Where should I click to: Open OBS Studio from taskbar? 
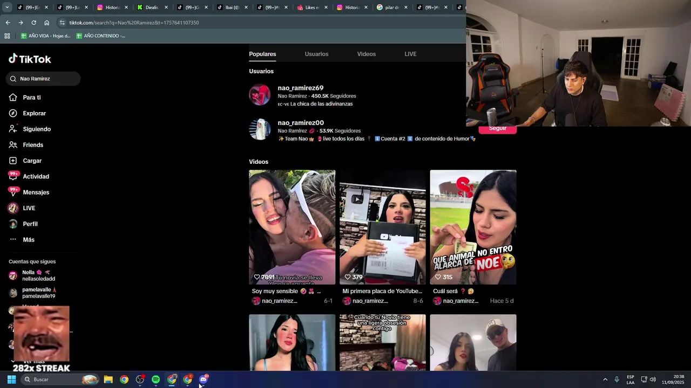coord(140,379)
